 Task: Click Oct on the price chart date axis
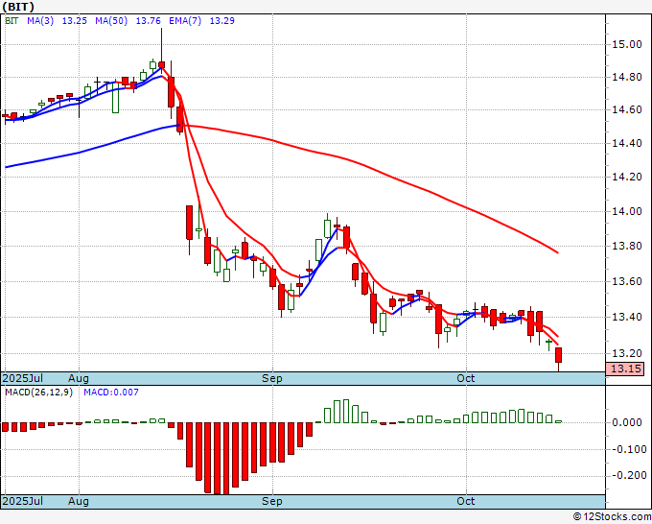(x=466, y=378)
